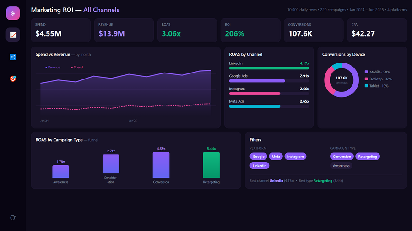Click the Revenue legend item
The width and height of the screenshot is (412, 231).
tap(53, 67)
